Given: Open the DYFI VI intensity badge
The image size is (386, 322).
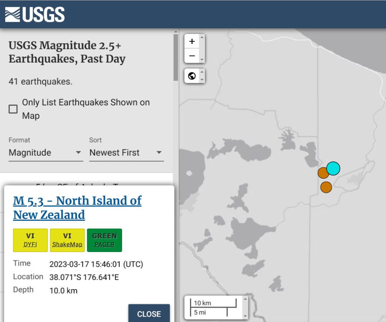Looking at the screenshot, I should pyautogui.click(x=31, y=240).
